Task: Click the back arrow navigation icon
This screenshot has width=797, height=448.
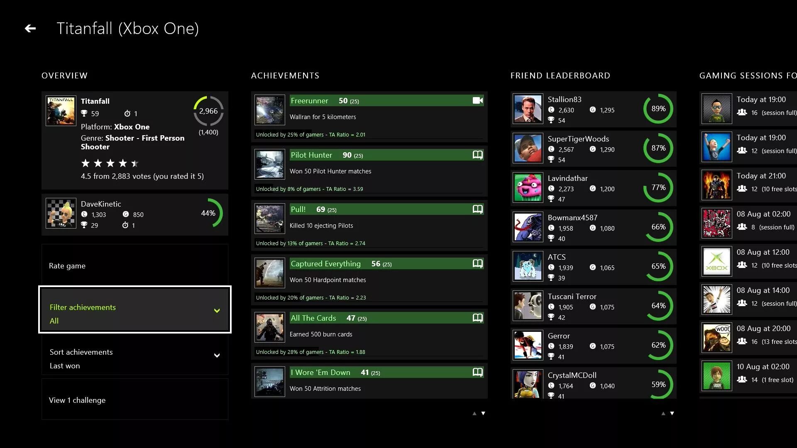Action: (x=29, y=29)
